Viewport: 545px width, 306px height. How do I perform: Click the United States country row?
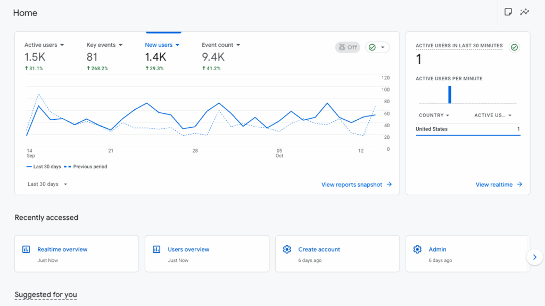click(467, 129)
